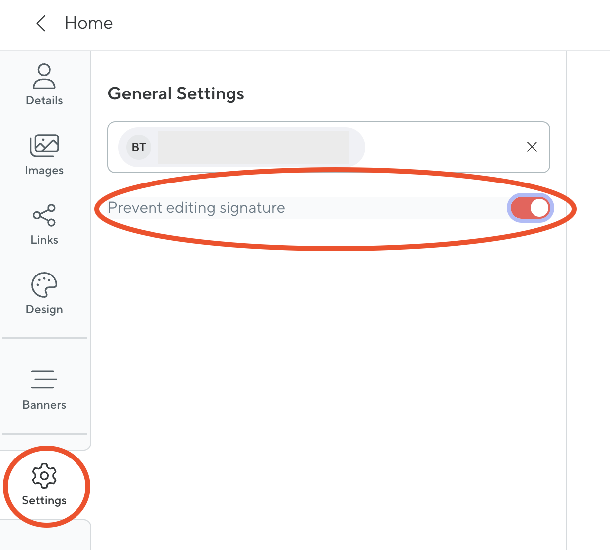Switch to the Details tab label
The width and height of the screenshot is (610, 550).
coord(44,100)
